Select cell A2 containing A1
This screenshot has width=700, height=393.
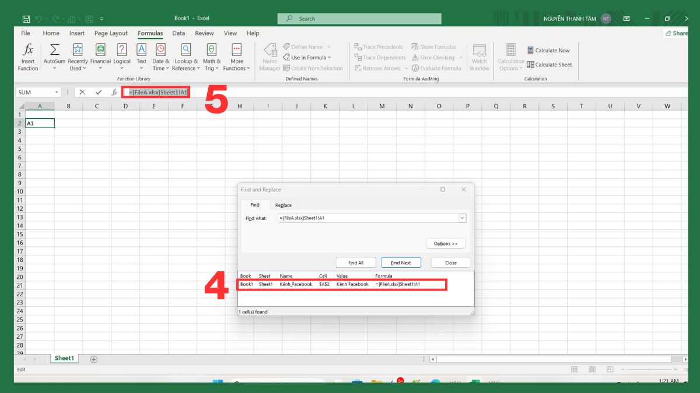point(40,123)
